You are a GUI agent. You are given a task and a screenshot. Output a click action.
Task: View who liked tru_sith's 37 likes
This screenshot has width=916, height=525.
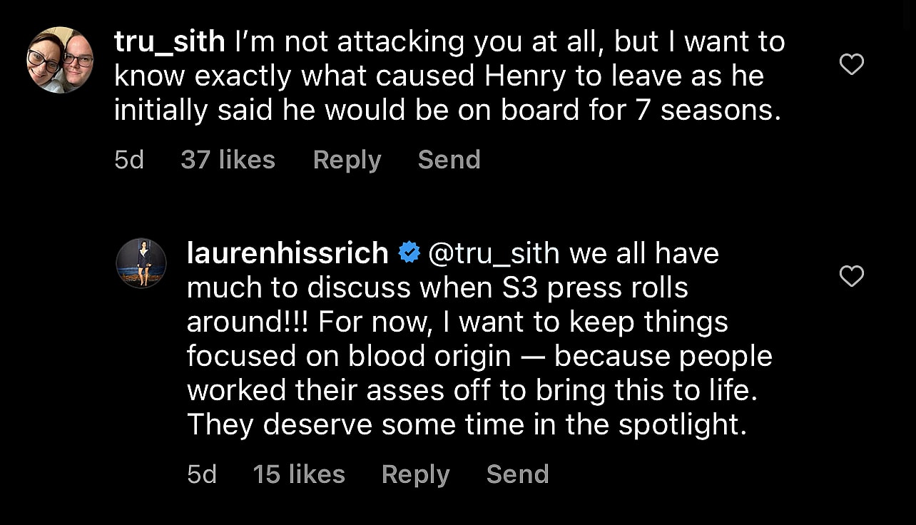pyautogui.click(x=228, y=160)
